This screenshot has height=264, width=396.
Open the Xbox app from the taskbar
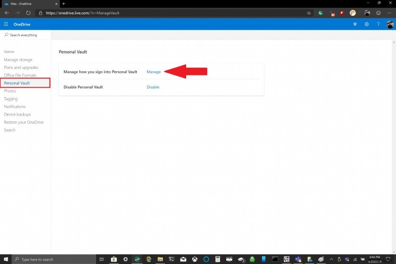click(x=195, y=259)
